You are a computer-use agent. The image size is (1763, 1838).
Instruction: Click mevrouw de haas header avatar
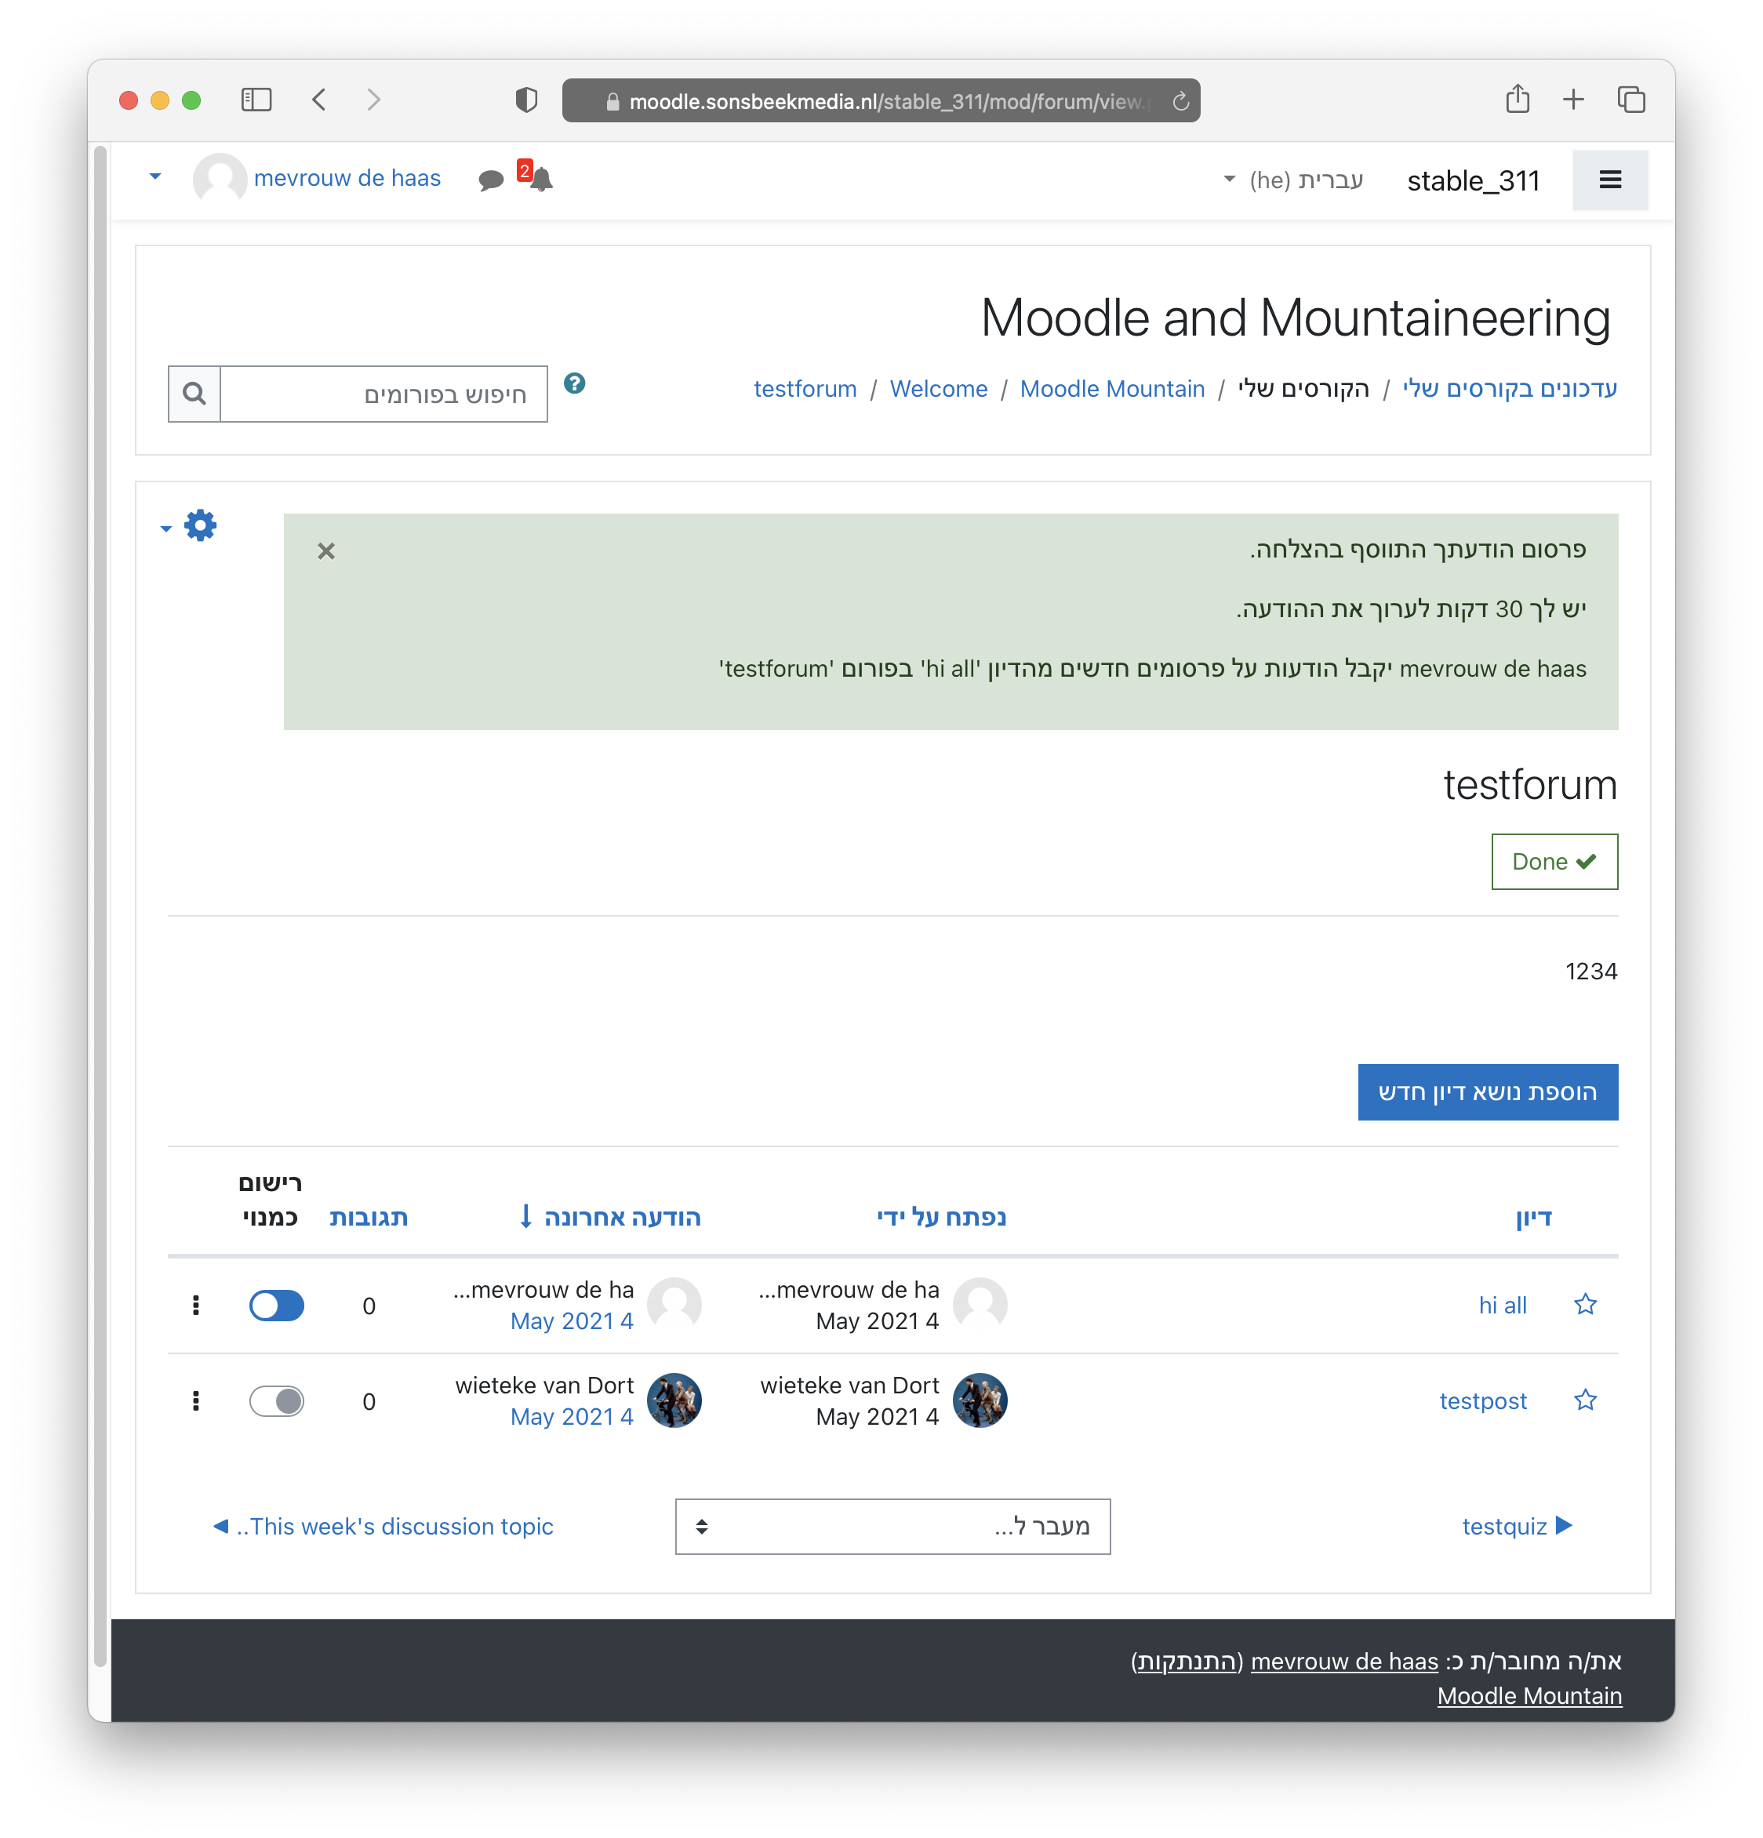(x=220, y=179)
